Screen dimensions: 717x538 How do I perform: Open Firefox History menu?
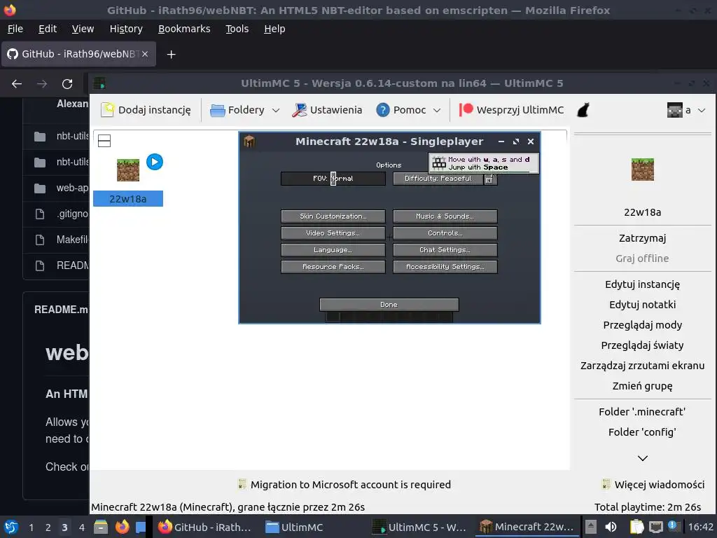pos(126,29)
